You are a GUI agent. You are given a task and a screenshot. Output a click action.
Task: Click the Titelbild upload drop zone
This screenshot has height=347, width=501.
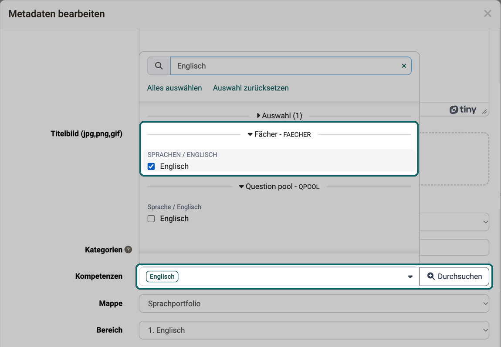(454, 159)
